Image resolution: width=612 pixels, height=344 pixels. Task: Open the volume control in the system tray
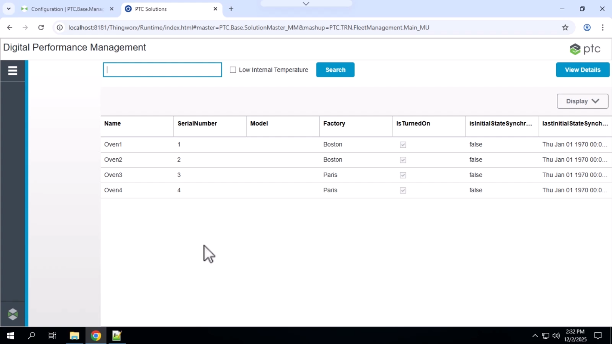click(556, 335)
